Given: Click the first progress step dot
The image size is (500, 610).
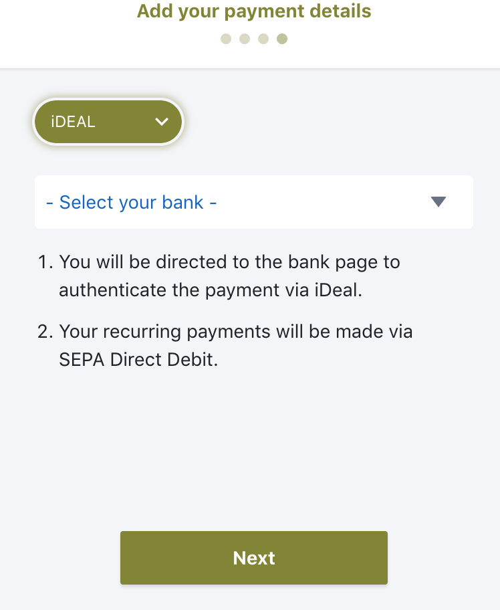Looking at the screenshot, I should [x=226, y=39].
